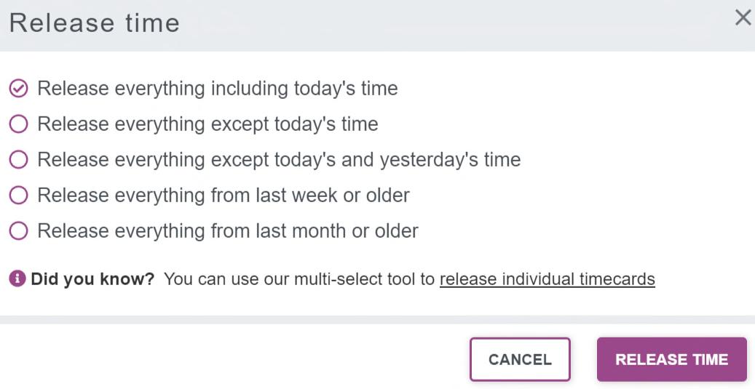755x389 pixels.
Task: Click the gray dialog header bar
Action: 437,25
